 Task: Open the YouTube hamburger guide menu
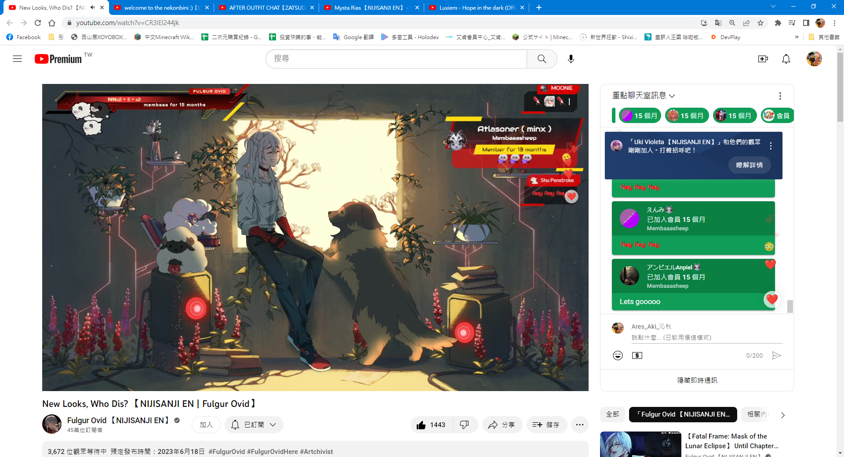tap(18, 59)
